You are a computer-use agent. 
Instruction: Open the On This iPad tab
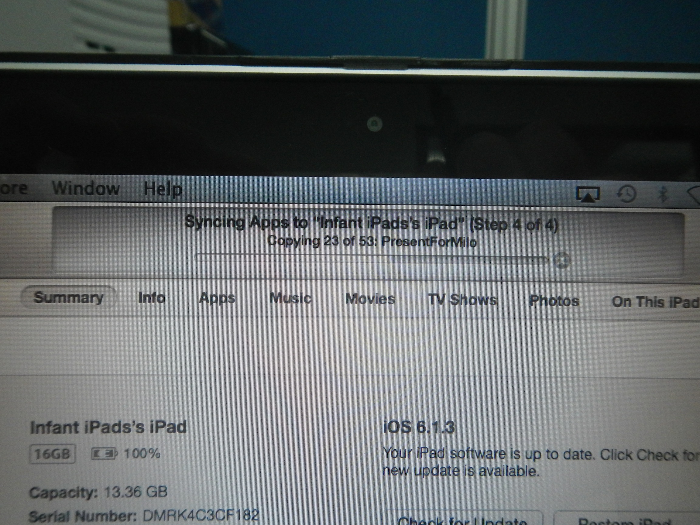pos(655,302)
